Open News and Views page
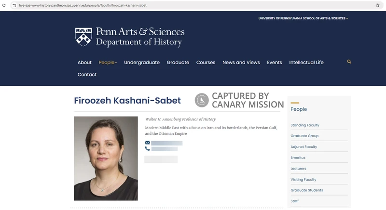Screen dimensions: 386x210 tap(241, 63)
